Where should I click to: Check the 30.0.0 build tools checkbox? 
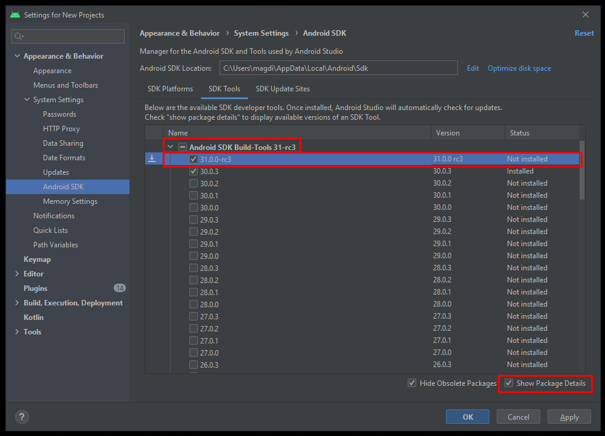(x=194, y=207)
